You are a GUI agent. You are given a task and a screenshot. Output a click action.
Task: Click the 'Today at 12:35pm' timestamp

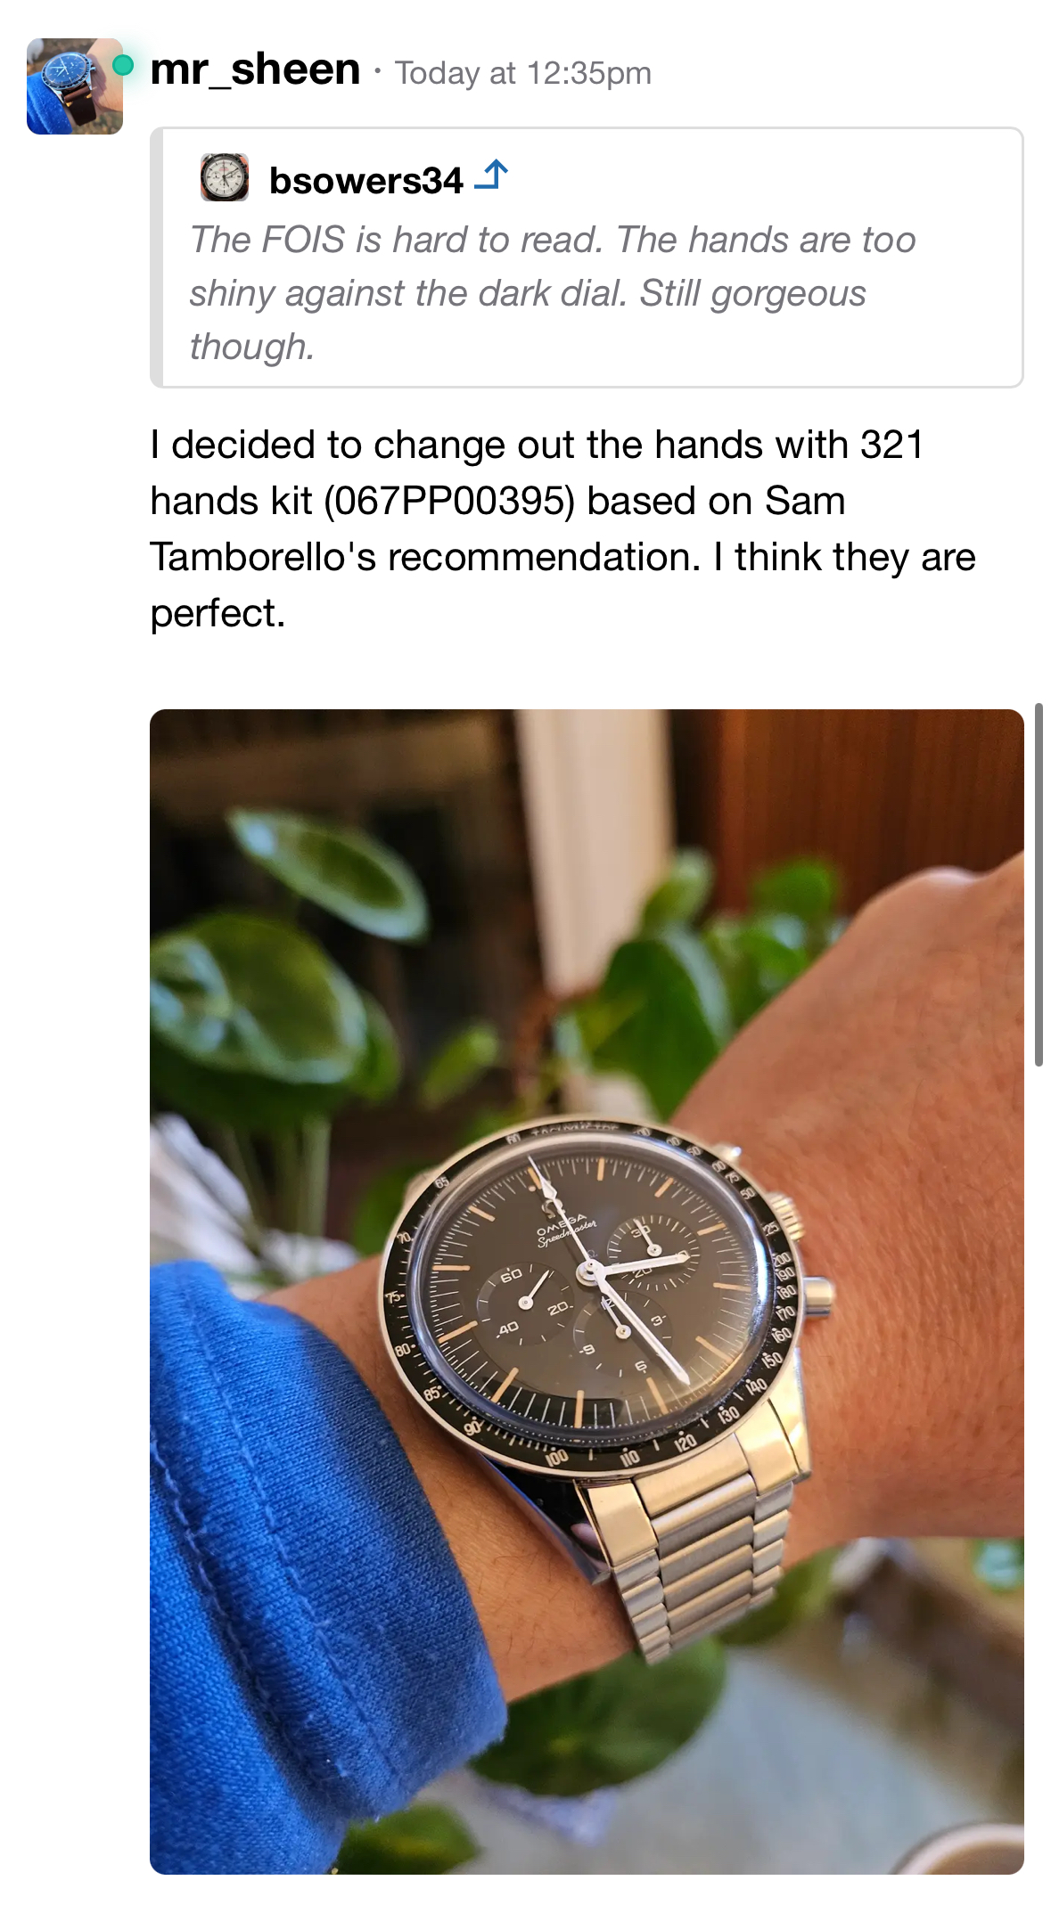tap(523, 73)
